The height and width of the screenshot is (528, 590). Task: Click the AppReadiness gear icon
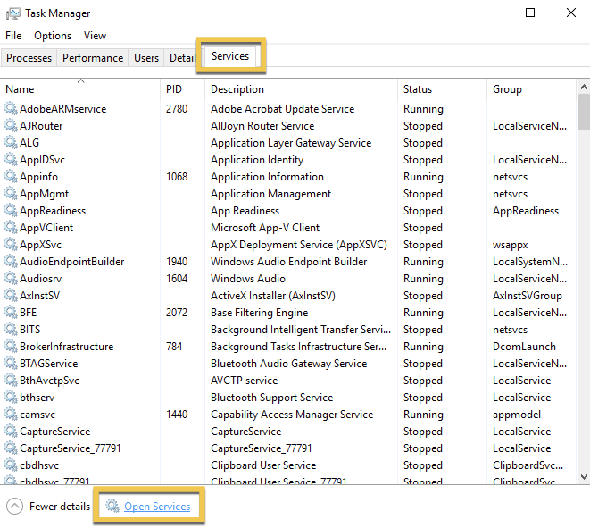point(11,210)
